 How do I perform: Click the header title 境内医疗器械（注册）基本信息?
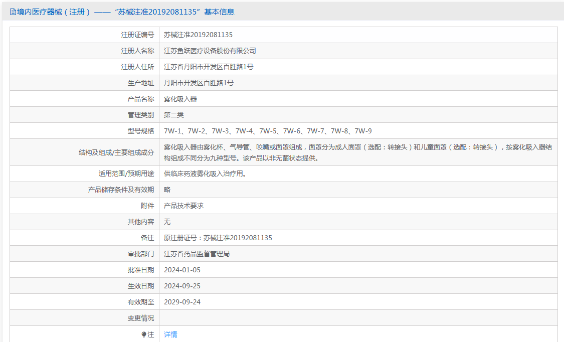point(125,12)
